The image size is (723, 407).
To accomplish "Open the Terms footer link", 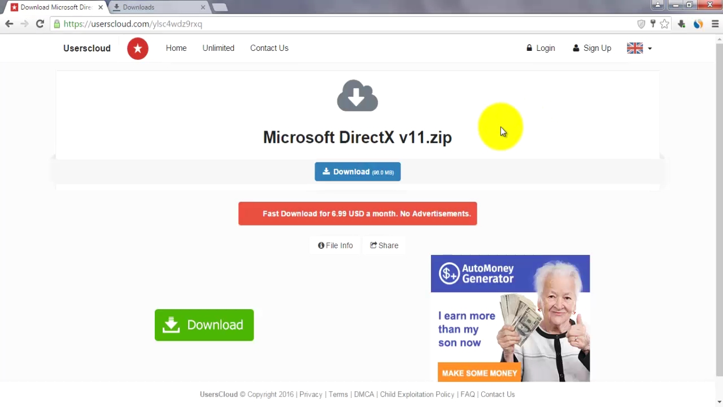I will coord(338,395).
